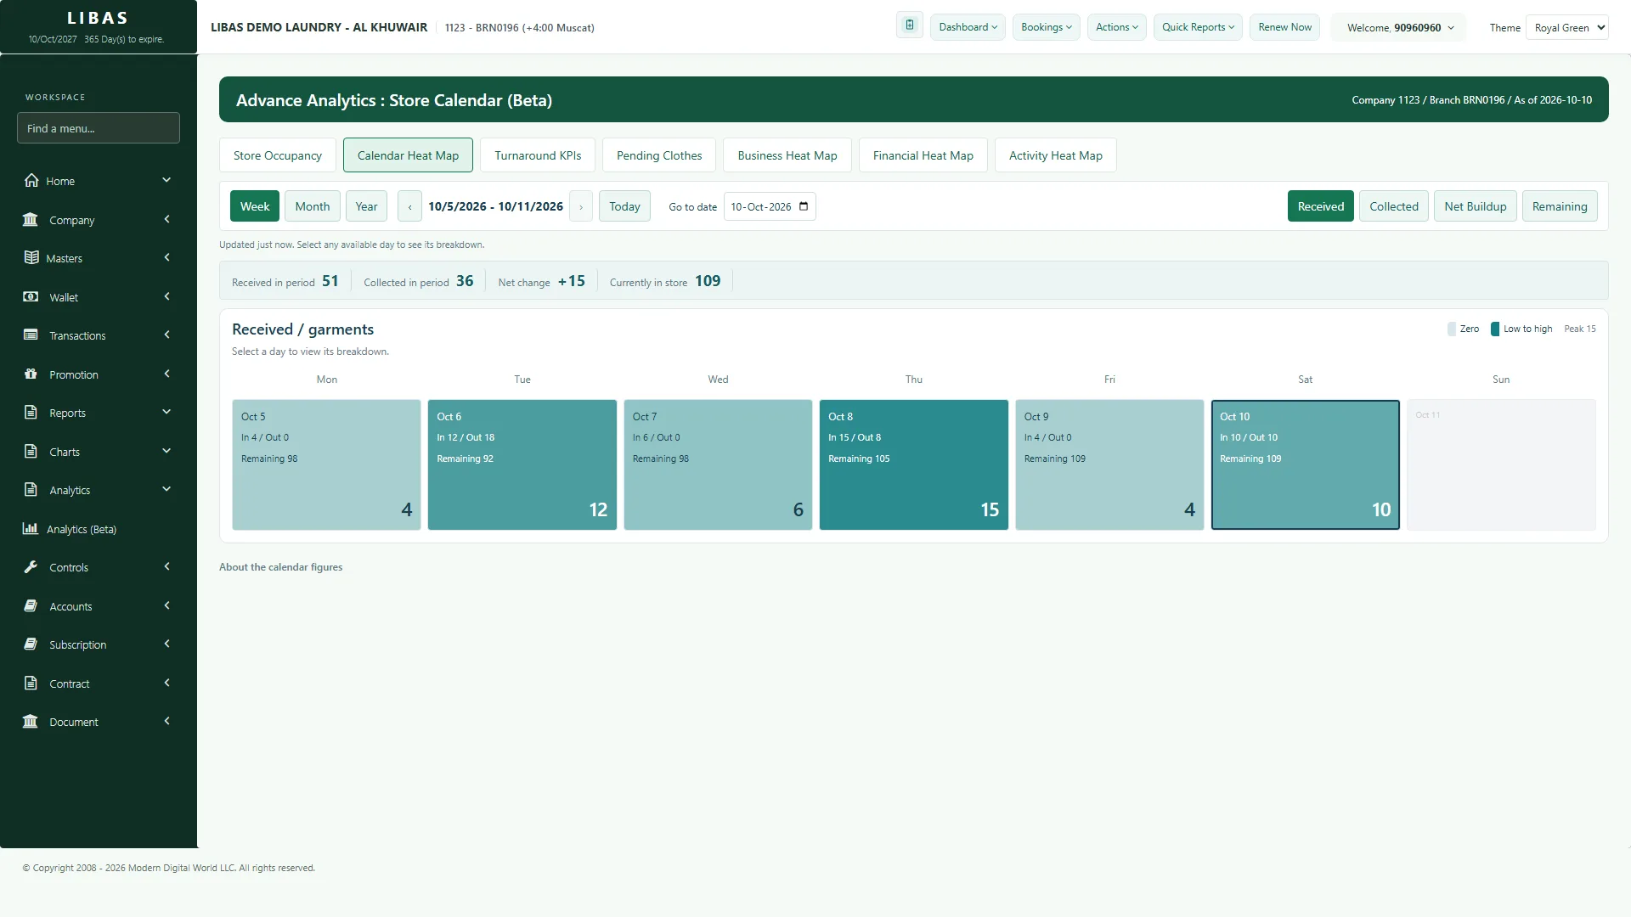
Task: Open the Theme Royal Green selector
Action: tap(1567, 27)
